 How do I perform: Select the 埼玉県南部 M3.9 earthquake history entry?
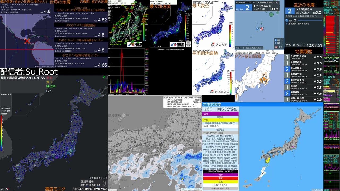(x=304, y=69)
